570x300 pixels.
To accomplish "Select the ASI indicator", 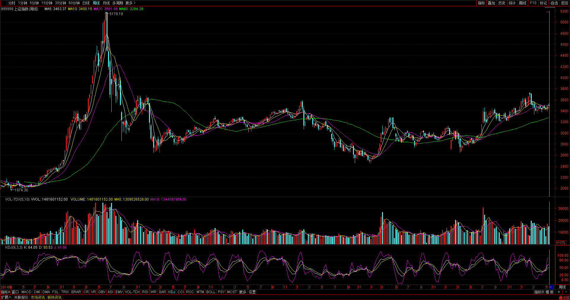I will click(x=110, y=292).
